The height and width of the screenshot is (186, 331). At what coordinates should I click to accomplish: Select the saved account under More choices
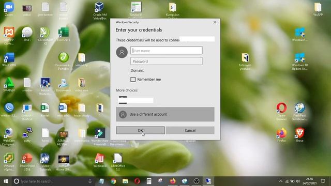coord(136,100)
